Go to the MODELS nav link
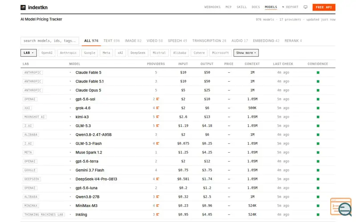This screenshot has width=356, height=222. tap(271, 7)
